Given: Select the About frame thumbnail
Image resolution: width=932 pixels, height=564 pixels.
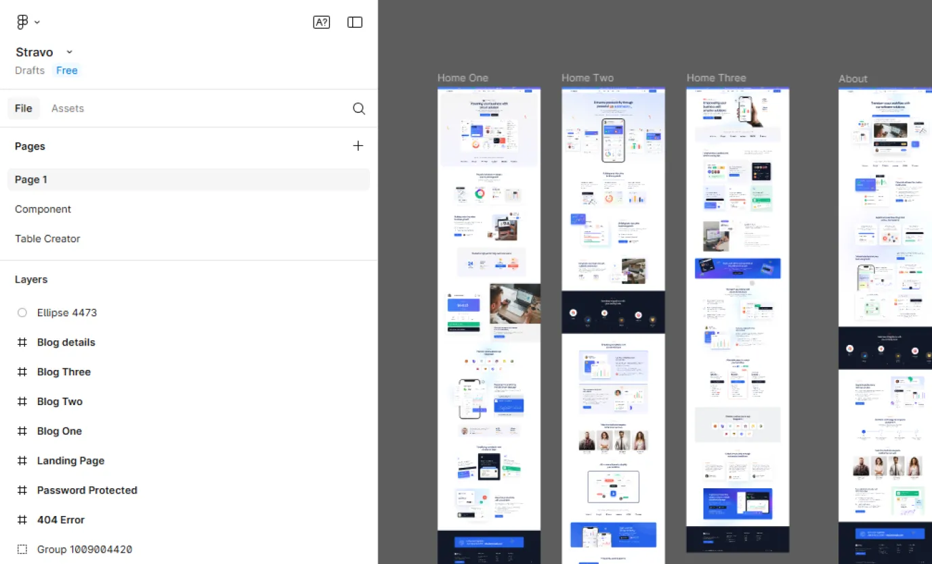Looking at the screenshot, I should click(x=885, y=325).
